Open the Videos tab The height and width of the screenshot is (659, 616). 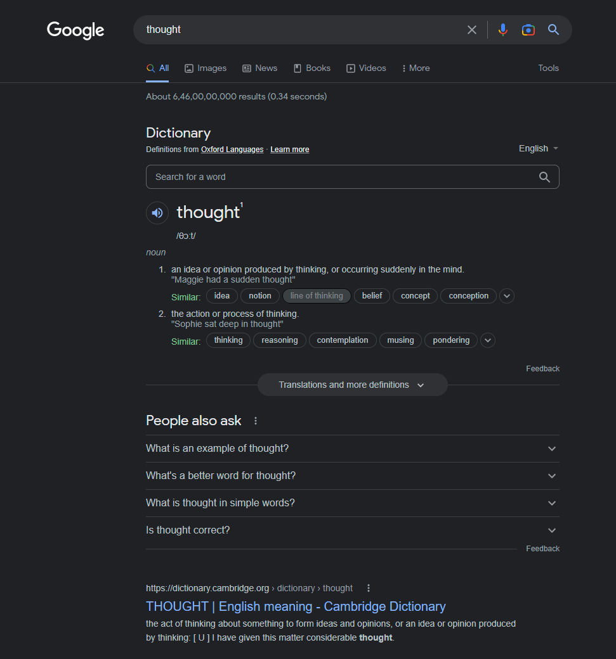point(366,68)
